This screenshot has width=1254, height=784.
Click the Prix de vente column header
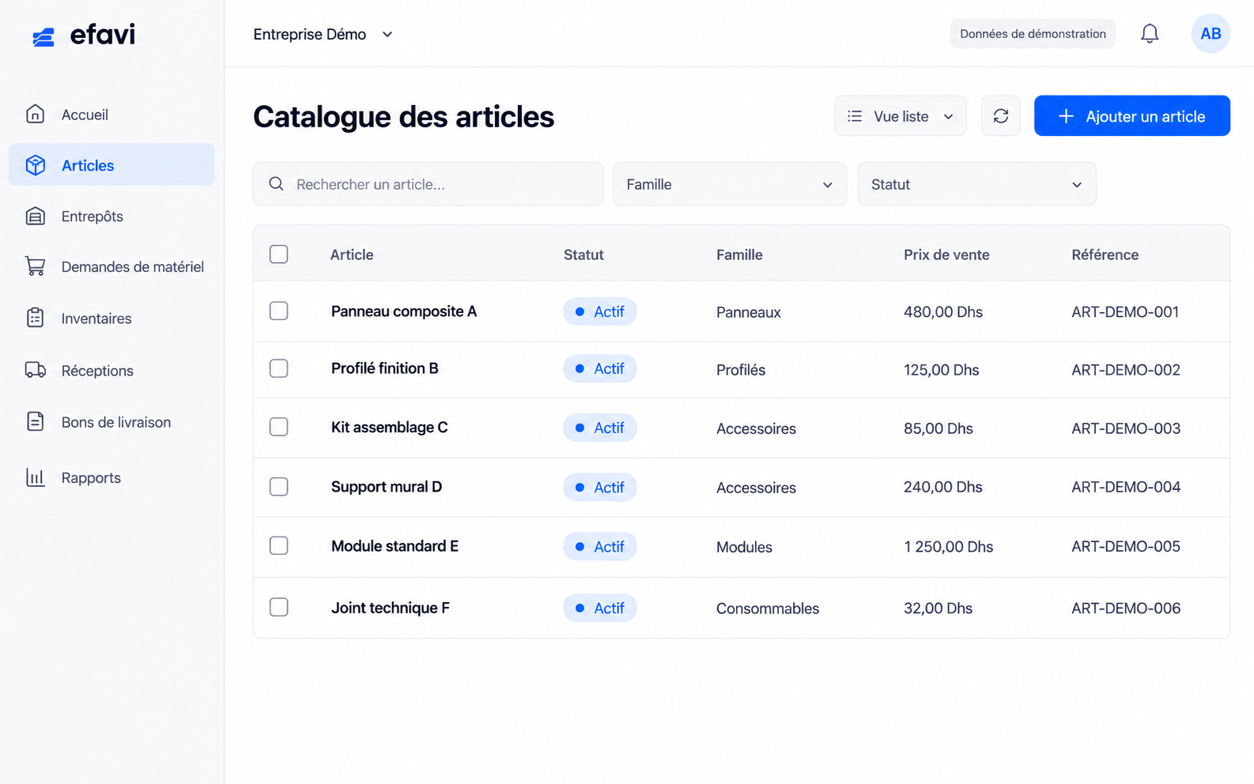tap(946, 254)
